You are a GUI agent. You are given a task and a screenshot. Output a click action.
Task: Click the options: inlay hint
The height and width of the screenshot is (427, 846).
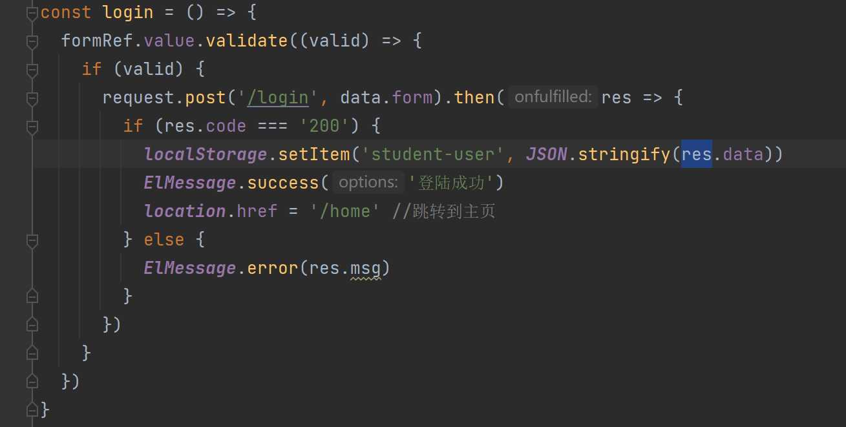(368, 182)
